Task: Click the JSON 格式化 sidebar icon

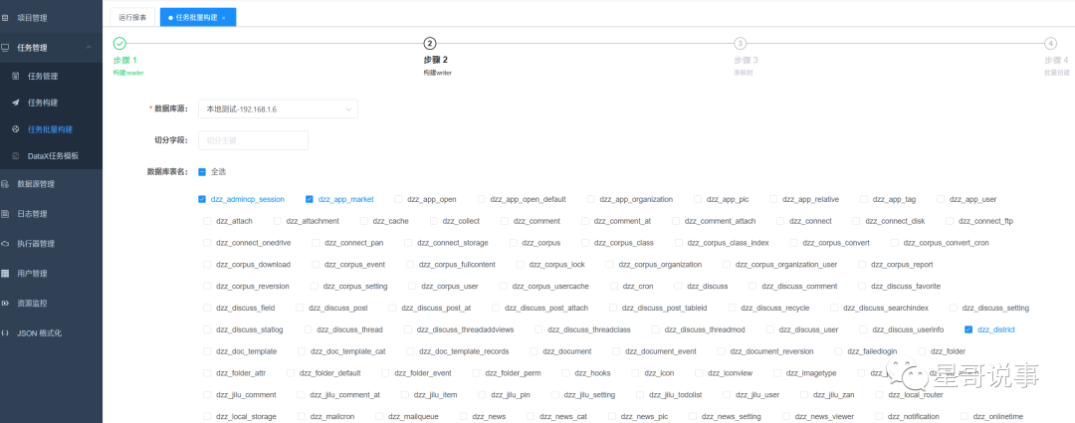Action: 6,332
